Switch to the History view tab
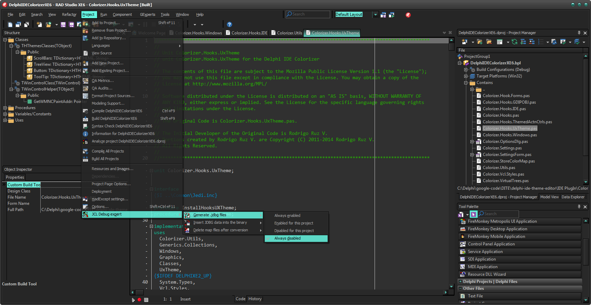The height and width of the screenshot is (305, 591). point(255,299)
